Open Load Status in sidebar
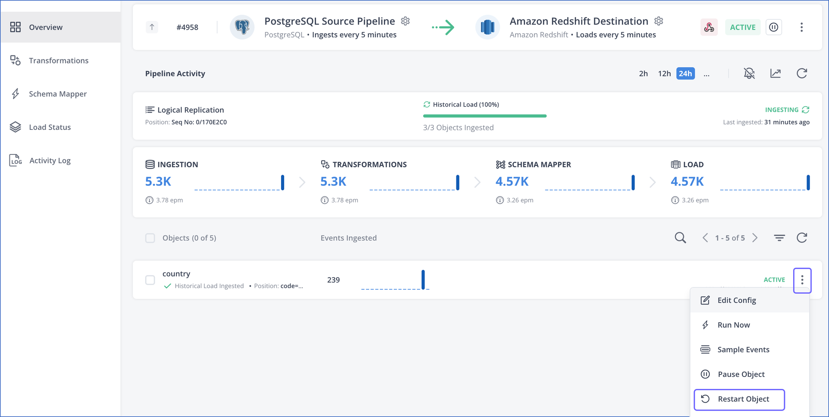Screen dimensions: 829x417 pyautogui.click(x=60, y=127)
